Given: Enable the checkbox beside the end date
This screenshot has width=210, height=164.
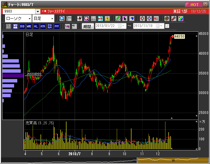Looking at the screenshot, I should pyautogui.click(x=167, y=26).
